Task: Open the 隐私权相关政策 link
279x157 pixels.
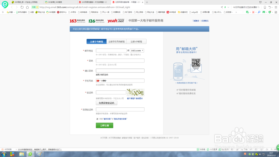Action: [120, 119]
